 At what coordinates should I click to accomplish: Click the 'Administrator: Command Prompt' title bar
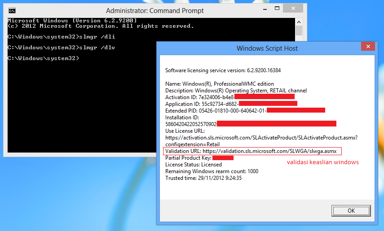click(x=154, y=10)
